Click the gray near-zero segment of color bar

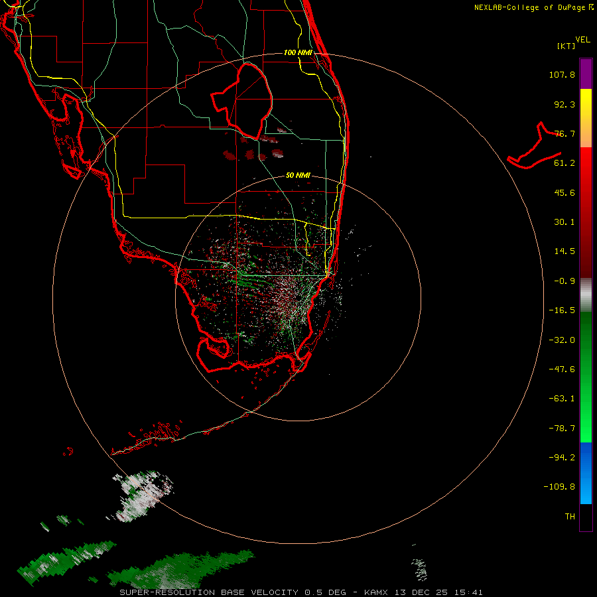click(586, 295)
